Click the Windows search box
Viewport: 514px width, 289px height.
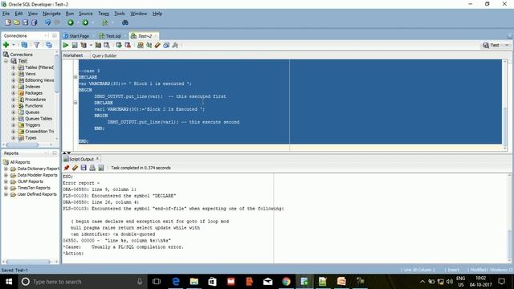(82, 282)
